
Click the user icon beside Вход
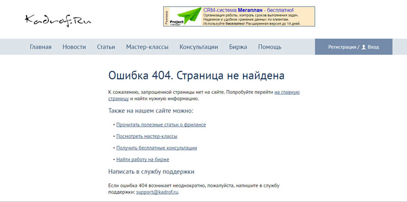tap(364, 47)
